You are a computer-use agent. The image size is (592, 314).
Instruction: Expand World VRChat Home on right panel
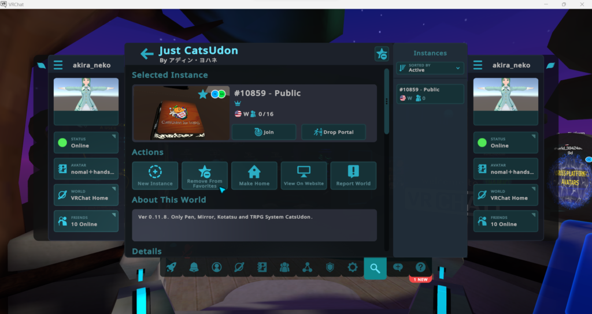pos(505,195)
